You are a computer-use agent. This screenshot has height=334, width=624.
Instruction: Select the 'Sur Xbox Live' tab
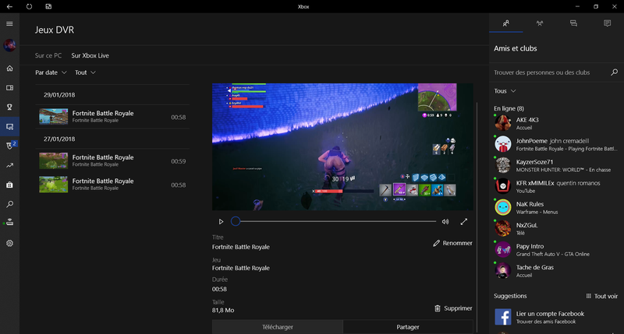coord(89,56)
